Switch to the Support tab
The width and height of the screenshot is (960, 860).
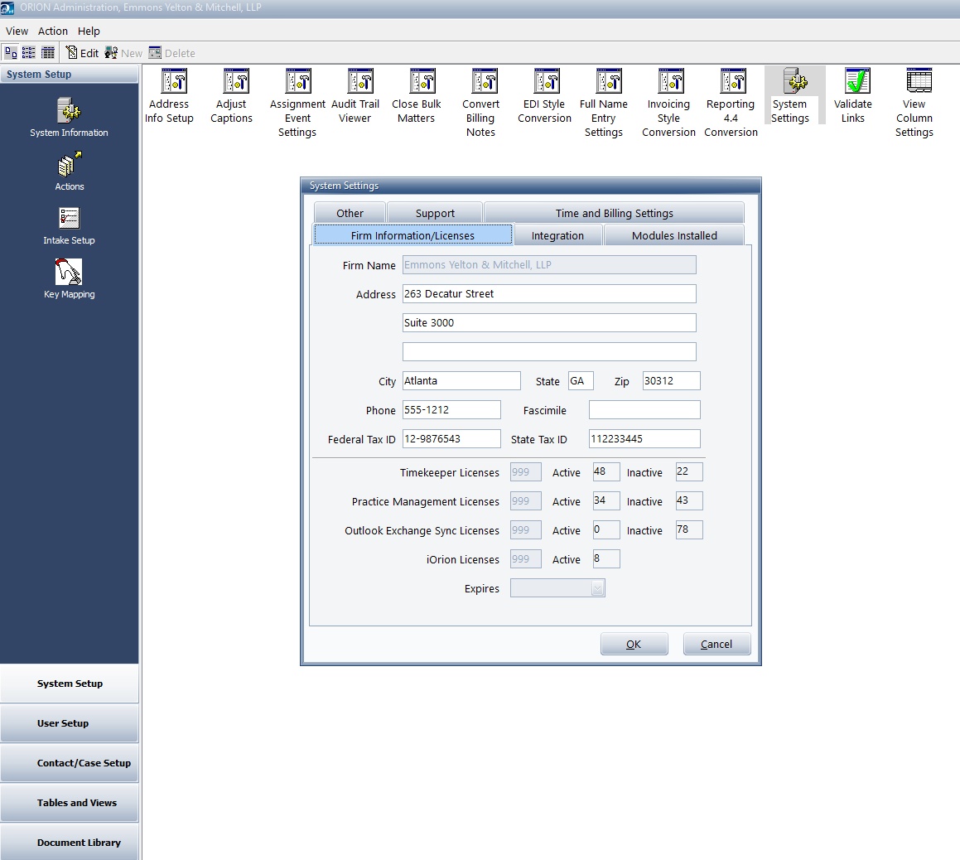coord(436,213)
